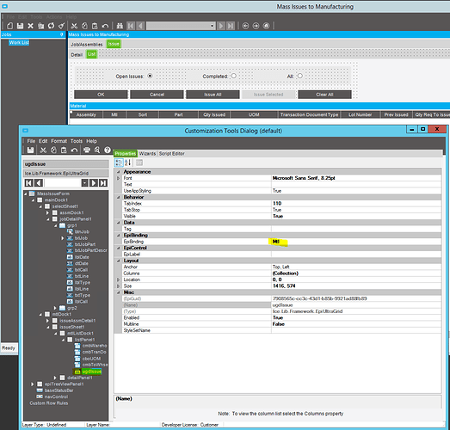Click the Cut scissors icon in customization toolbar
Screen dimensions: 450x430
(x=43, y=150)
